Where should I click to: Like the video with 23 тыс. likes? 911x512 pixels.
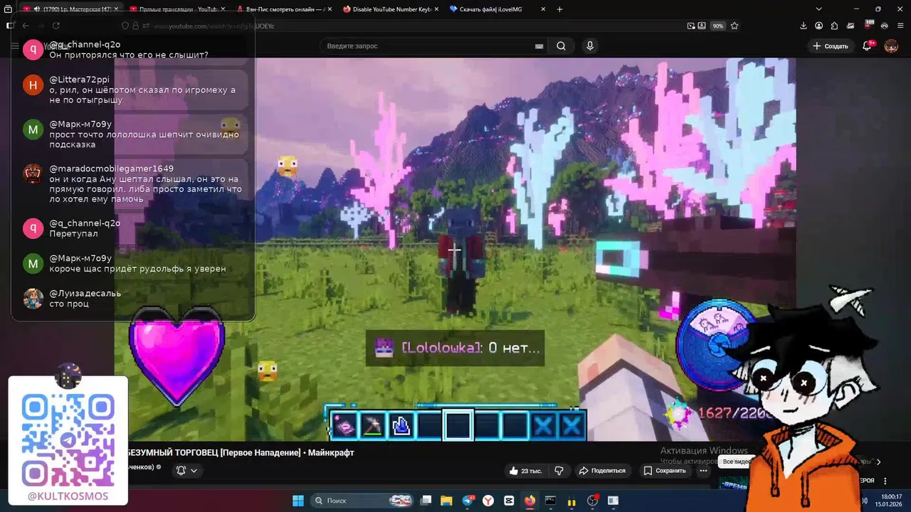pos(525,471)
